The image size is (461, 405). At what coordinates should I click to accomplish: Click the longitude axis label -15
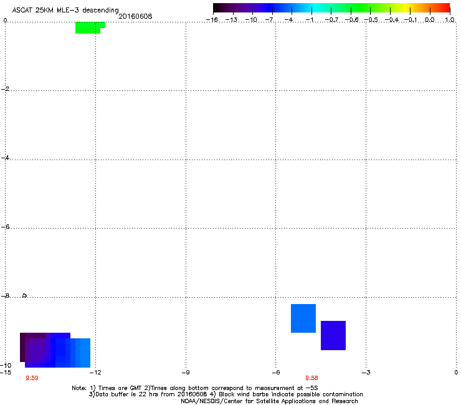(6, 373)
